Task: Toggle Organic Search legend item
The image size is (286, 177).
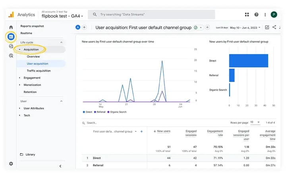Action: click(x=117, y=112)
